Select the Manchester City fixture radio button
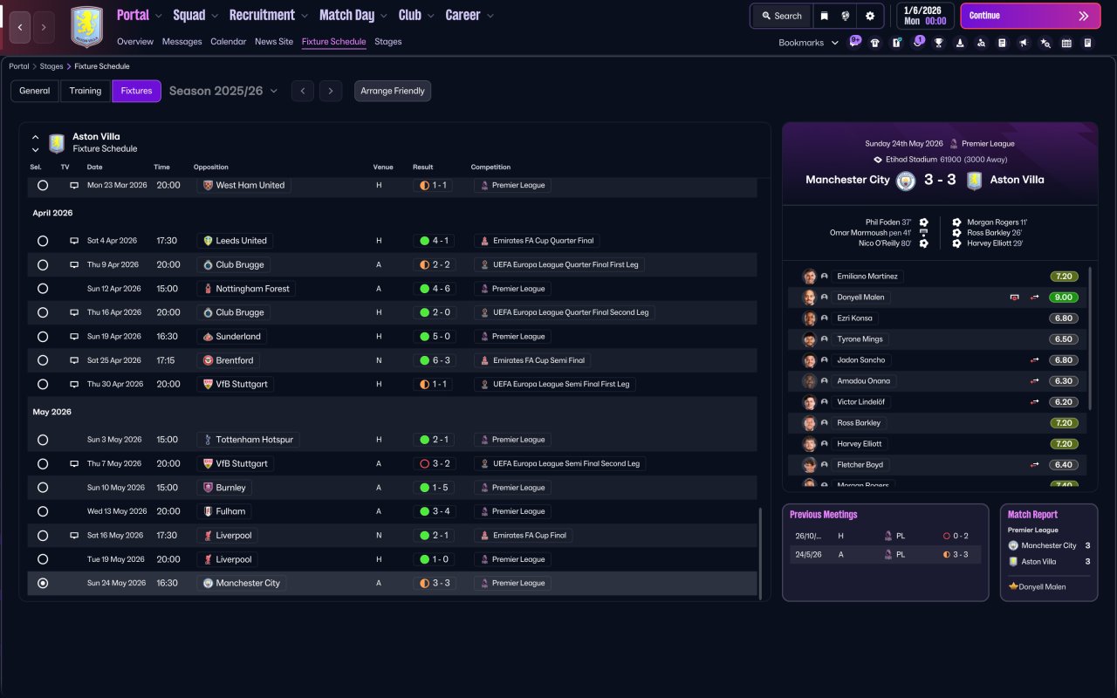Image resolution: width=1117 pixels, height=698 pixels. pyautogui.click(x=43, y=583)
